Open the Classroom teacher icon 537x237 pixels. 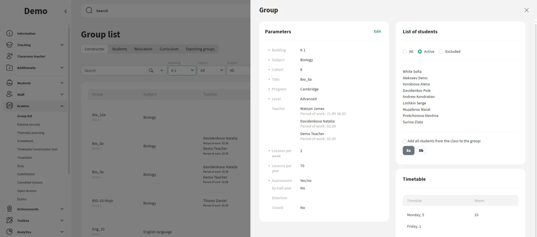click(x=10, y=56)
